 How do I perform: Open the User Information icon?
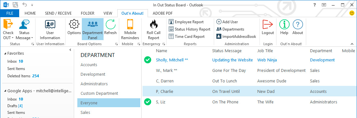pyautogui.click(x=50, y=24)
